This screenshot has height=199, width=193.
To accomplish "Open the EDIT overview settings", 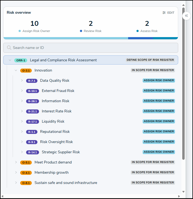I will coord(168,13).
